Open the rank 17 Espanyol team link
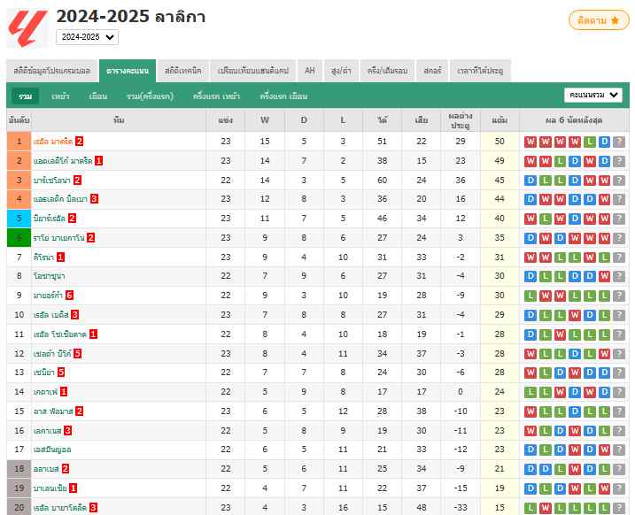The image size is (635, 515). coord(52,450)
